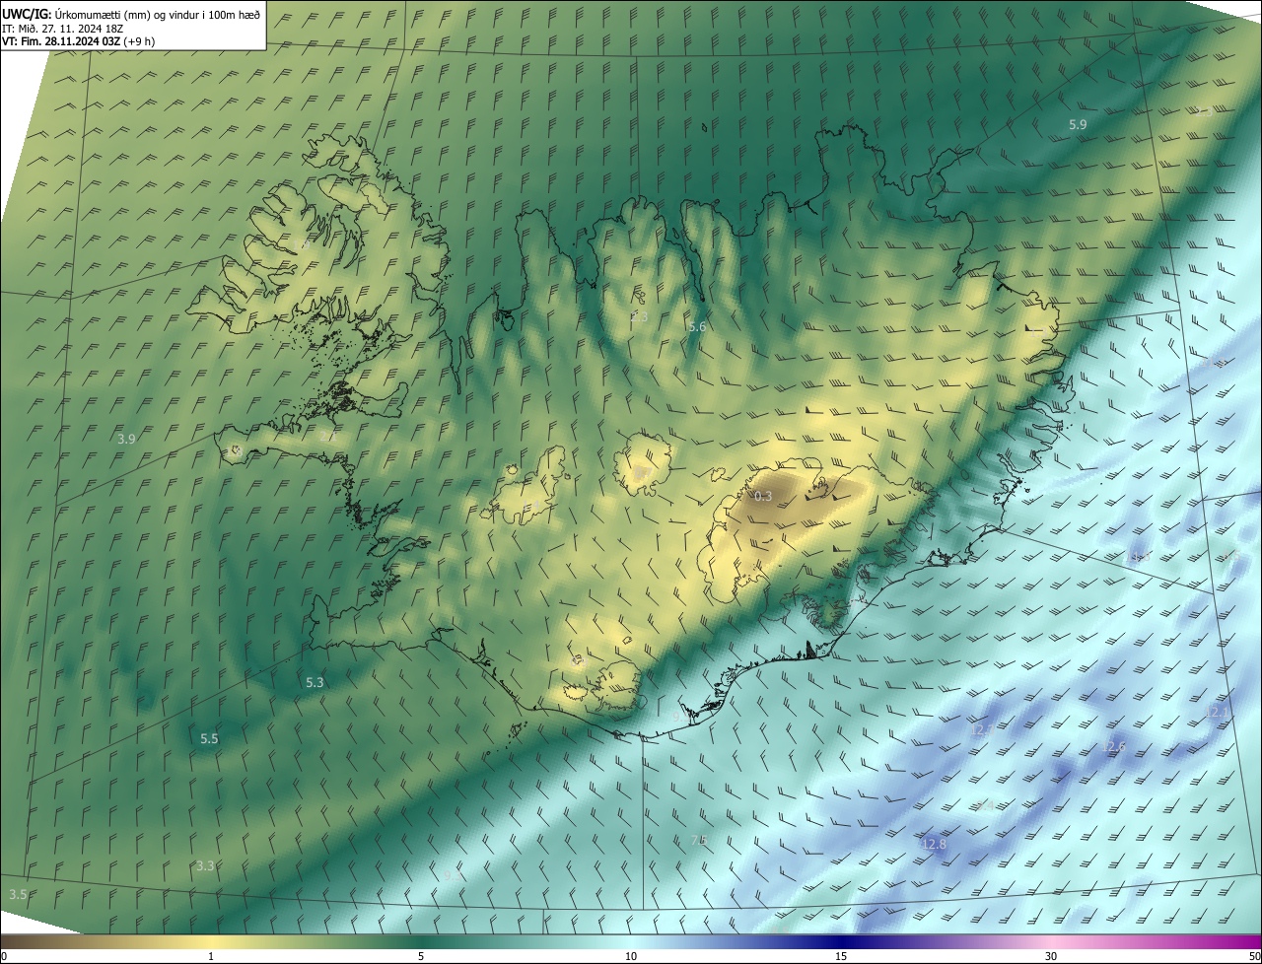Click the 5.9 value label
The image size is (1262, 964).
pyautogui.click(x=1078, y=124)
